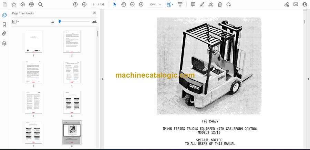Screen dimensions: 310x150
Task: Click the MODELS 12/15 text line
Action: click(209, 132)
